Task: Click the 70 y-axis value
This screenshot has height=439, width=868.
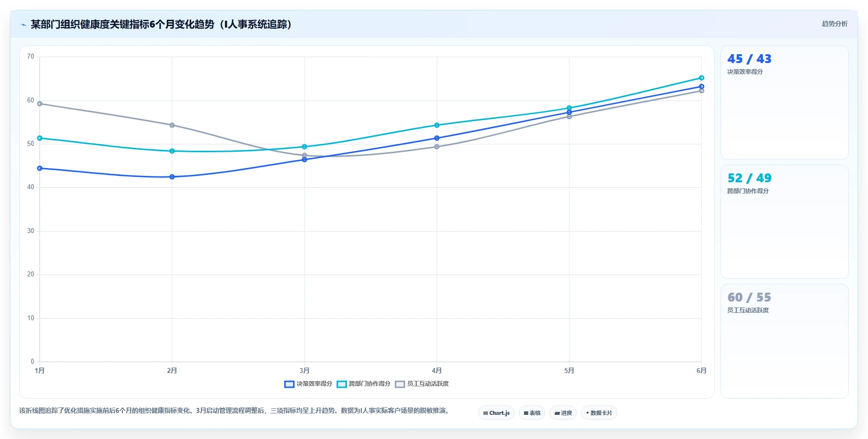Action: click(31, 57)
